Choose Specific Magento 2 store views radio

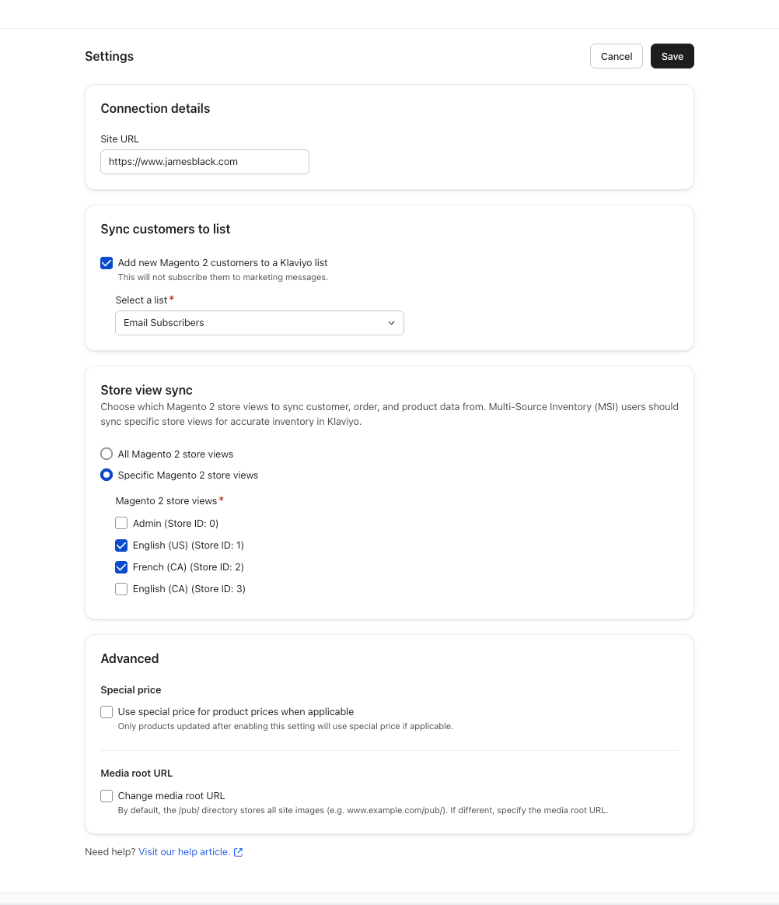[107, 475]
